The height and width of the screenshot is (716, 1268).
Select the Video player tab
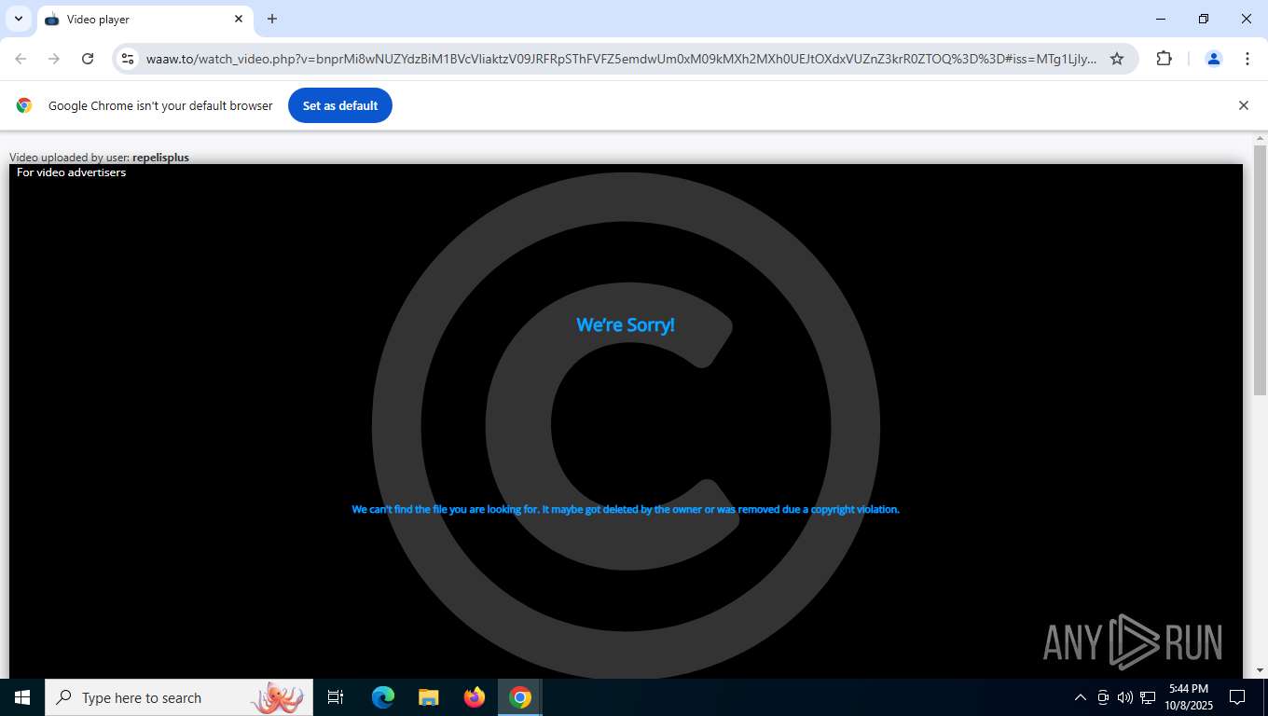(145, 19)
